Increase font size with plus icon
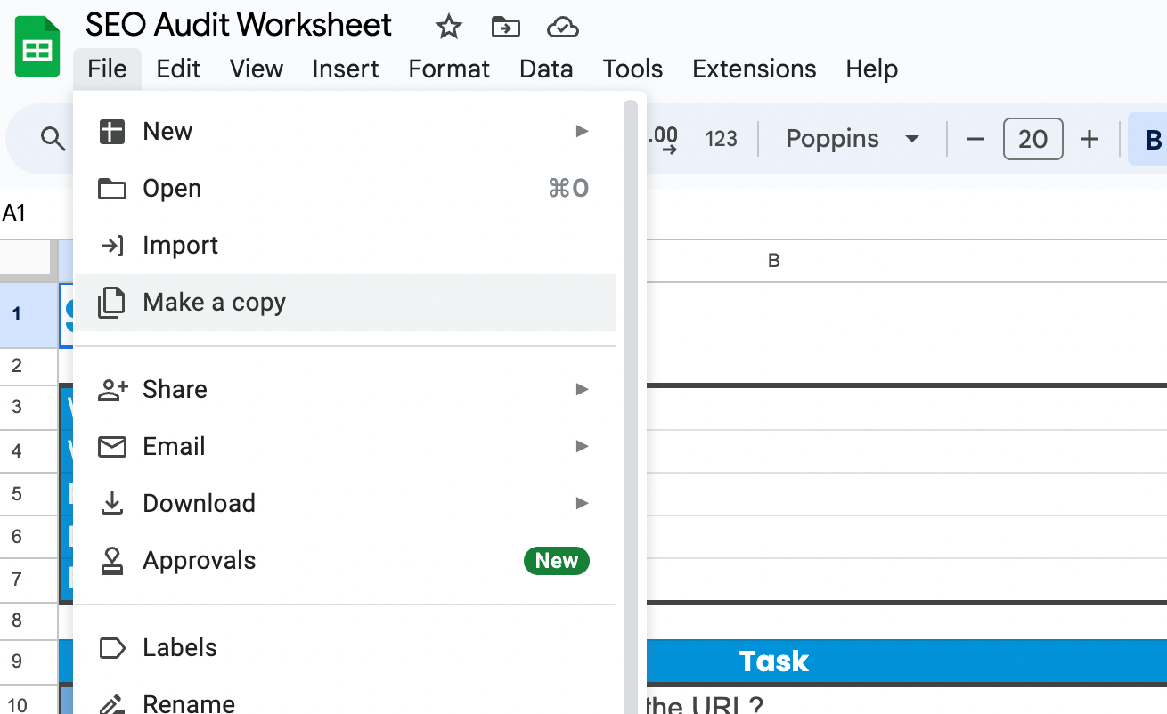 pyautogui.click(x=1089, y=139)
